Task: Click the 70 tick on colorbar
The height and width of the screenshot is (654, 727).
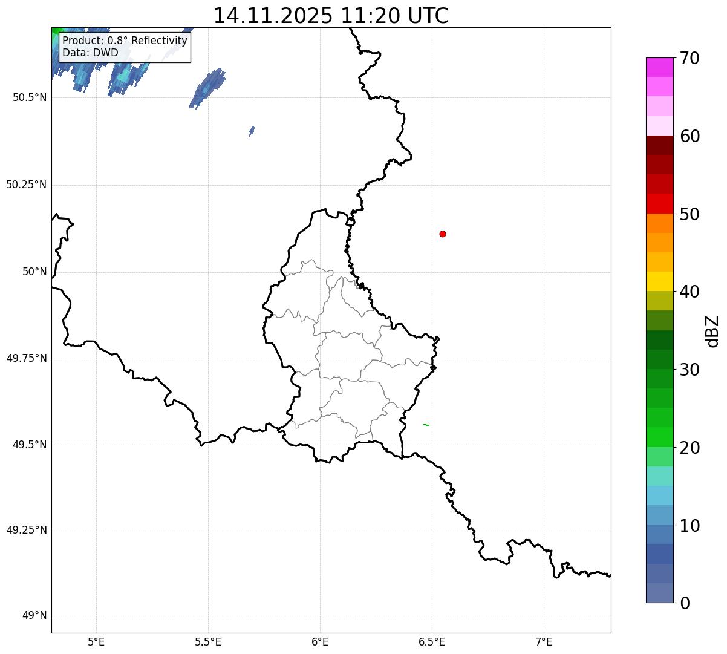Action: [x=690, y=58]
